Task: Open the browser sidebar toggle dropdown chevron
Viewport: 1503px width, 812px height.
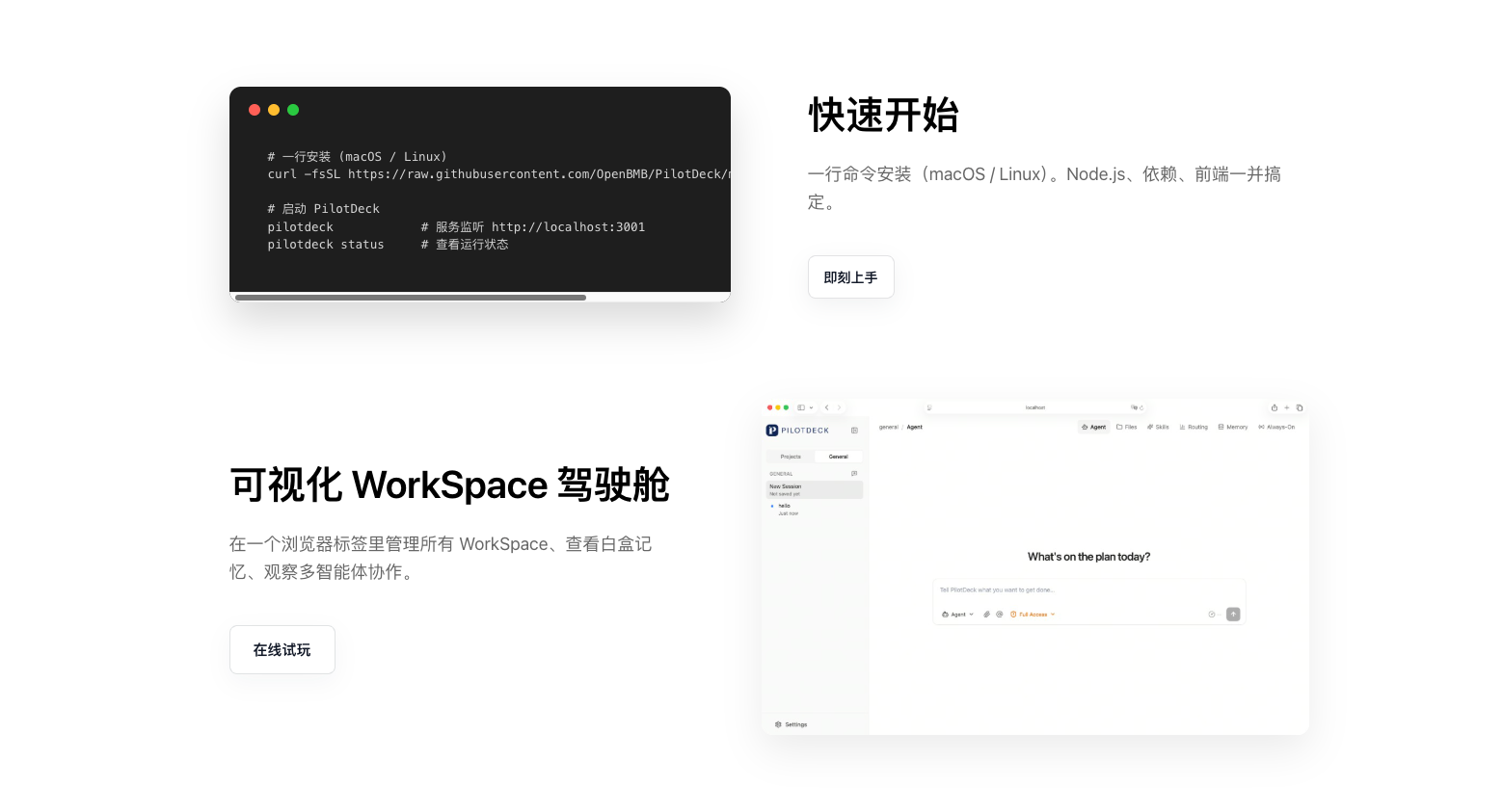Action: click(x=811, y=407)
